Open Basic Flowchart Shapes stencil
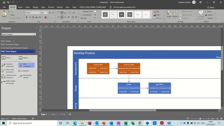The height and width of the screenshot is (126, 224). click(x=10, y=44)
